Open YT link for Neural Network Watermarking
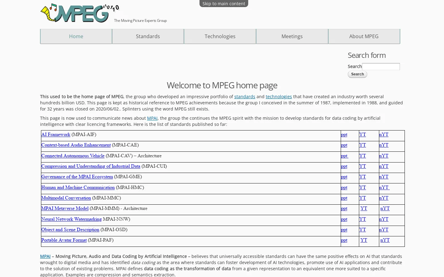The width and height of the screenshot is (444, 277). (x=363, y=219)
